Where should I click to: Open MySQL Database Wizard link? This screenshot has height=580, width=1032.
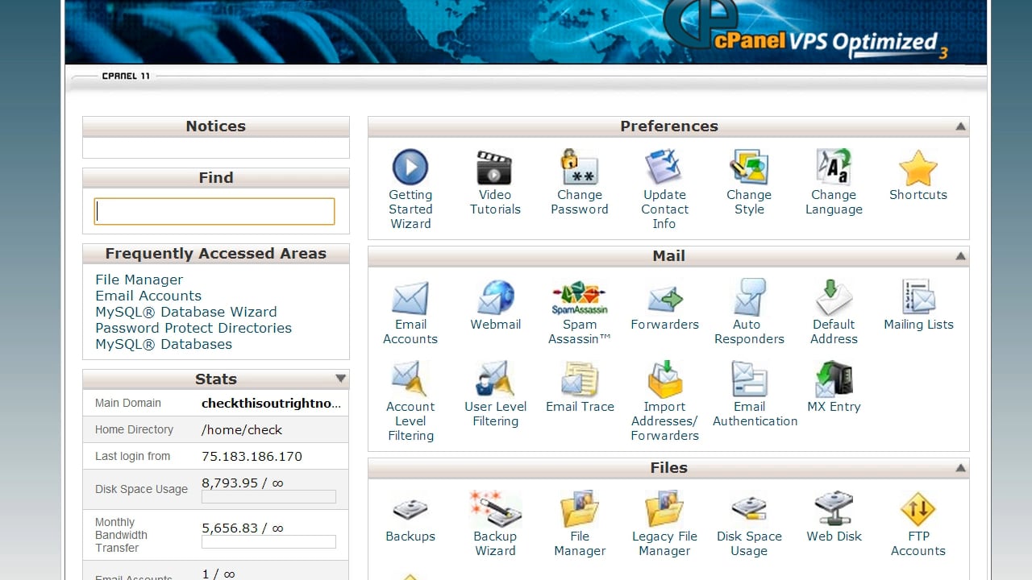[185, 312]
